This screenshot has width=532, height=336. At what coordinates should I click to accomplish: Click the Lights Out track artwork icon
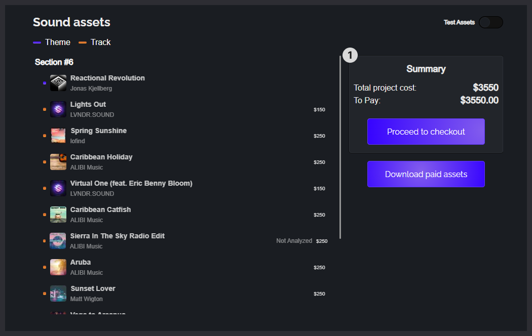[x=58, y=109]
